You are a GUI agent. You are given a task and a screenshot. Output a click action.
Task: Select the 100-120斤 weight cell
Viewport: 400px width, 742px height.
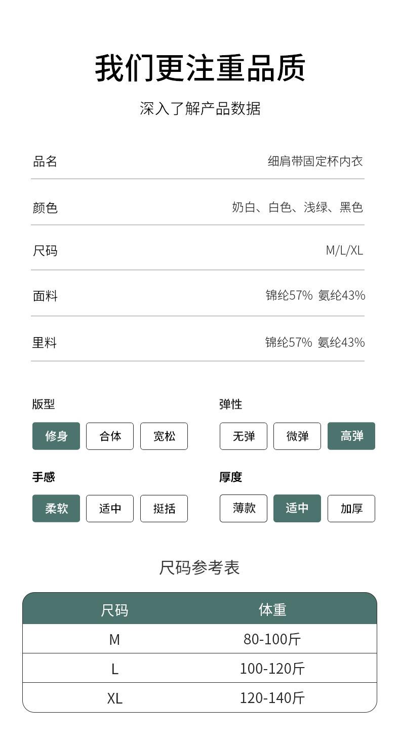272,669
